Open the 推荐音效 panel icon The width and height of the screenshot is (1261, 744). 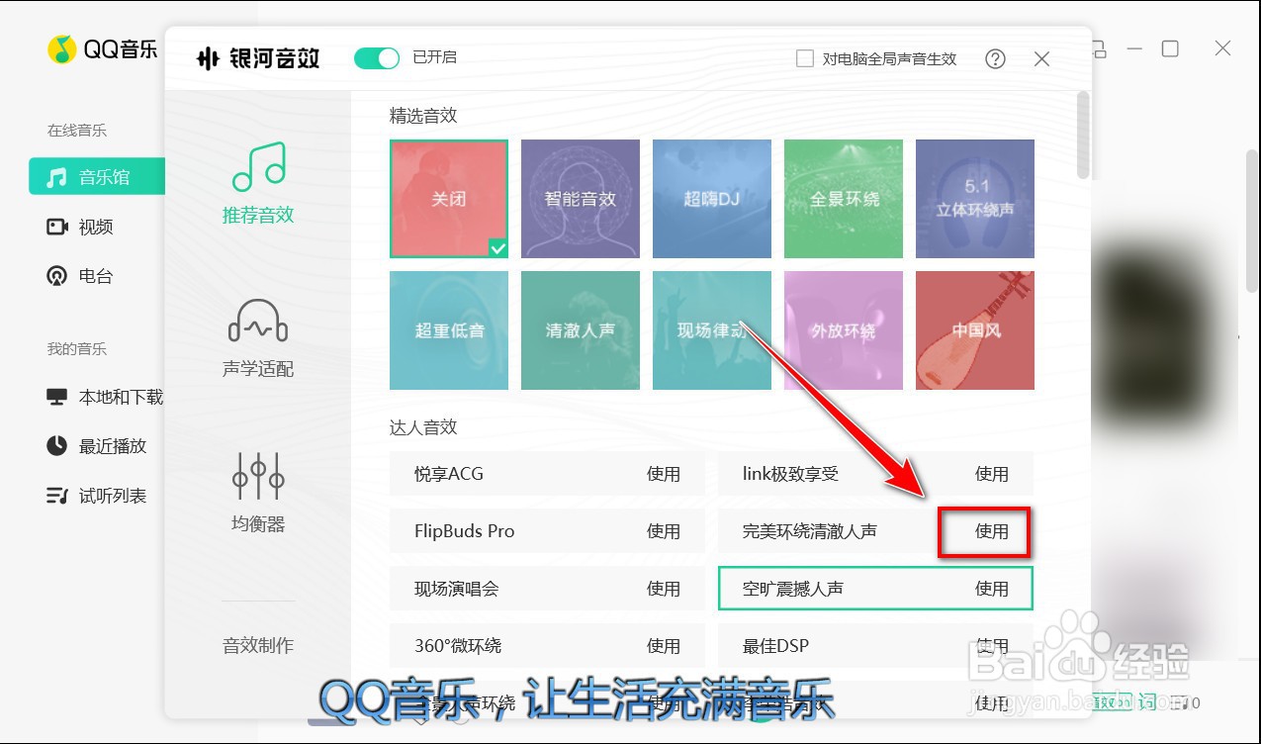pos(256,169)
